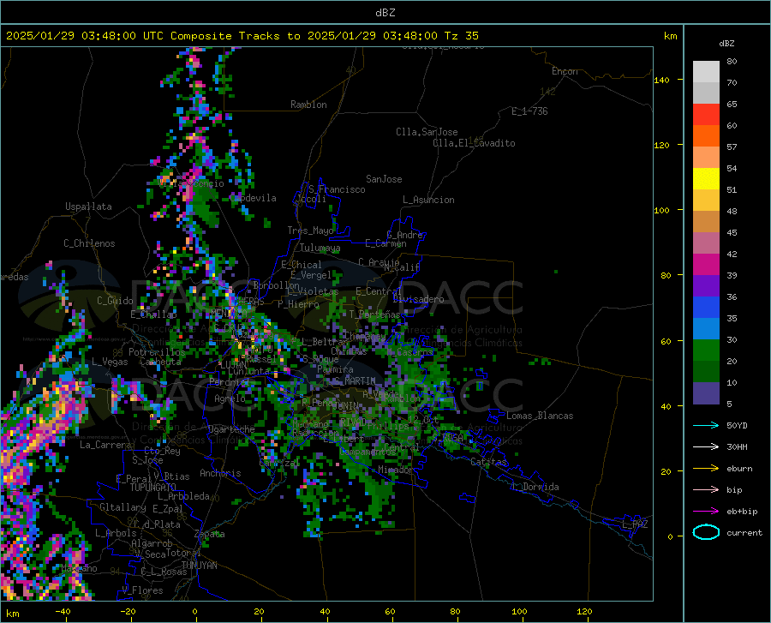Click the cyan 50YD arrow legend icon

[706, 425]
